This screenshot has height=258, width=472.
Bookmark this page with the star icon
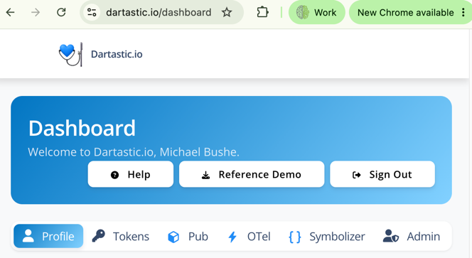[227, 12]
